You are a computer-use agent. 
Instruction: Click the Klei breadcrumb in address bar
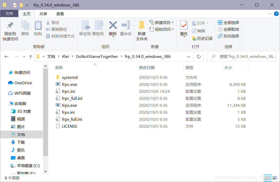pyautogui.click(x=65, y=57)
